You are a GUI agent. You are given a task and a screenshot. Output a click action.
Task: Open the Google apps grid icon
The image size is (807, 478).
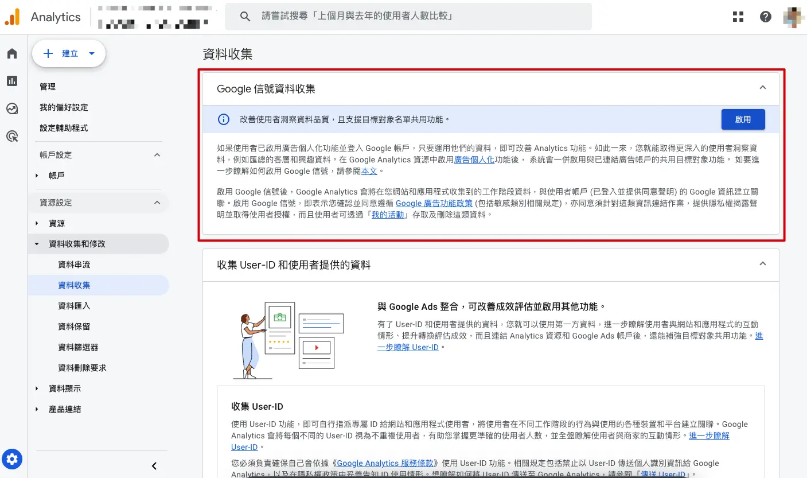tap(738, 17)
